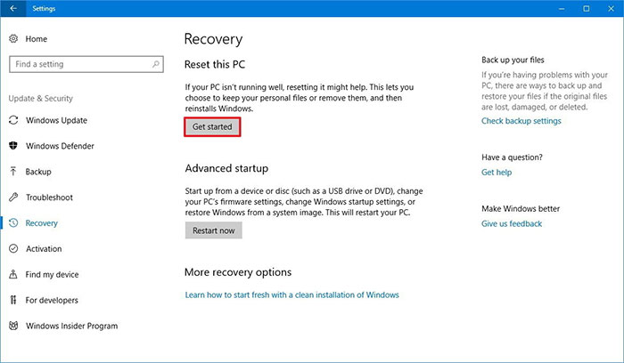Click the Recovery clock icon
The image size is (624, 363).
point(13,222)
